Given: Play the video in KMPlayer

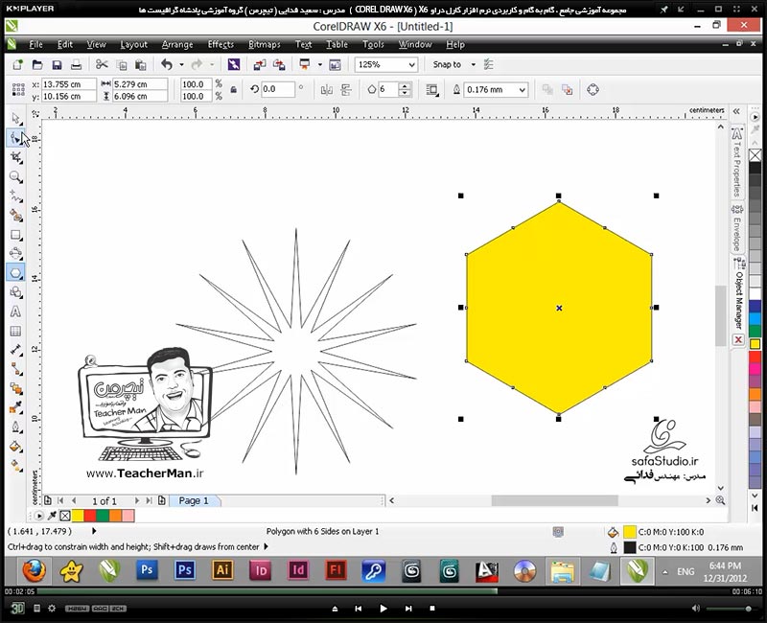Looking at the screenshot, I should point(383,609).
